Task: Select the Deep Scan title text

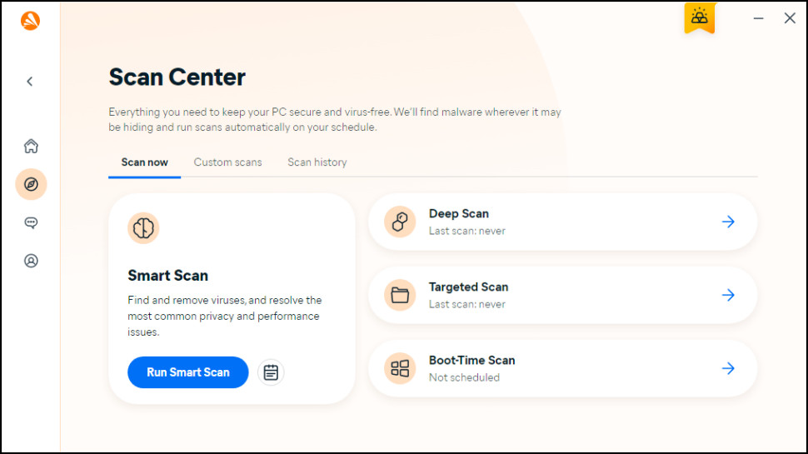Action: [x=459, y=214]
